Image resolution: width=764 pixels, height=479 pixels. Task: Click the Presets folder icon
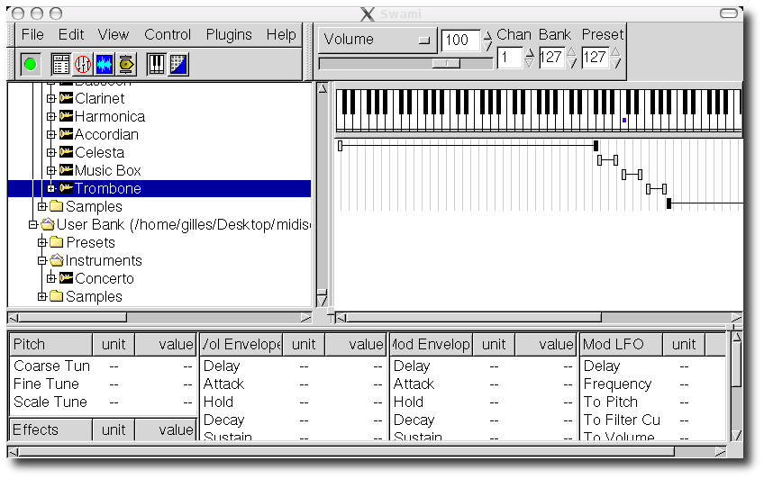57,242
